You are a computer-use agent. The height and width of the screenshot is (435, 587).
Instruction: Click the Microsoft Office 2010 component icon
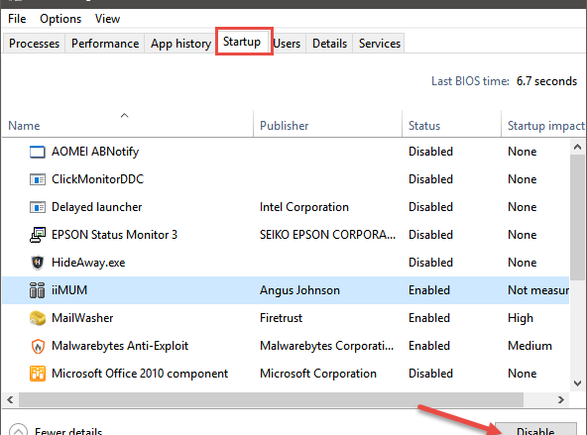tap(37, 374)
